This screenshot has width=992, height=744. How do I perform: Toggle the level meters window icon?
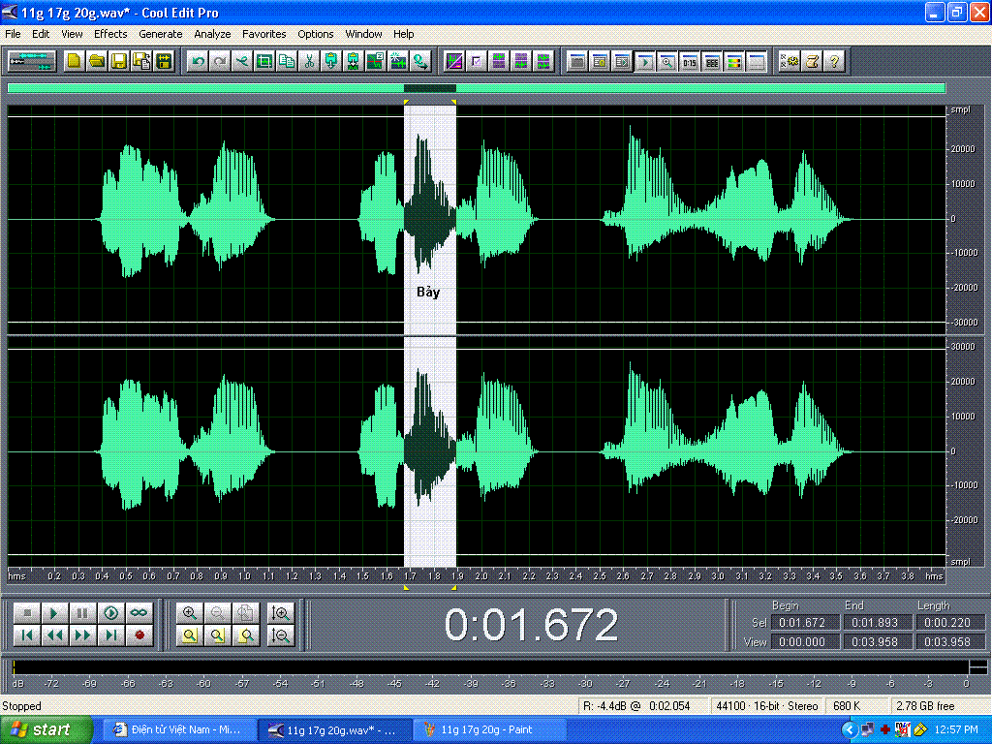(x=734, y=61)
